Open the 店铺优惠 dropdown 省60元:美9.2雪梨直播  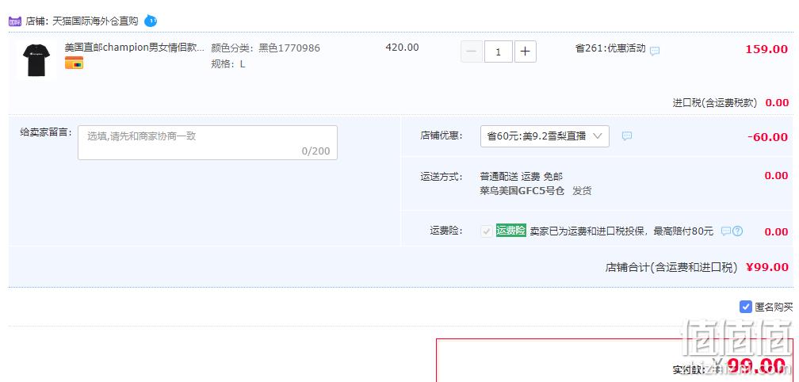pos(545,136)
